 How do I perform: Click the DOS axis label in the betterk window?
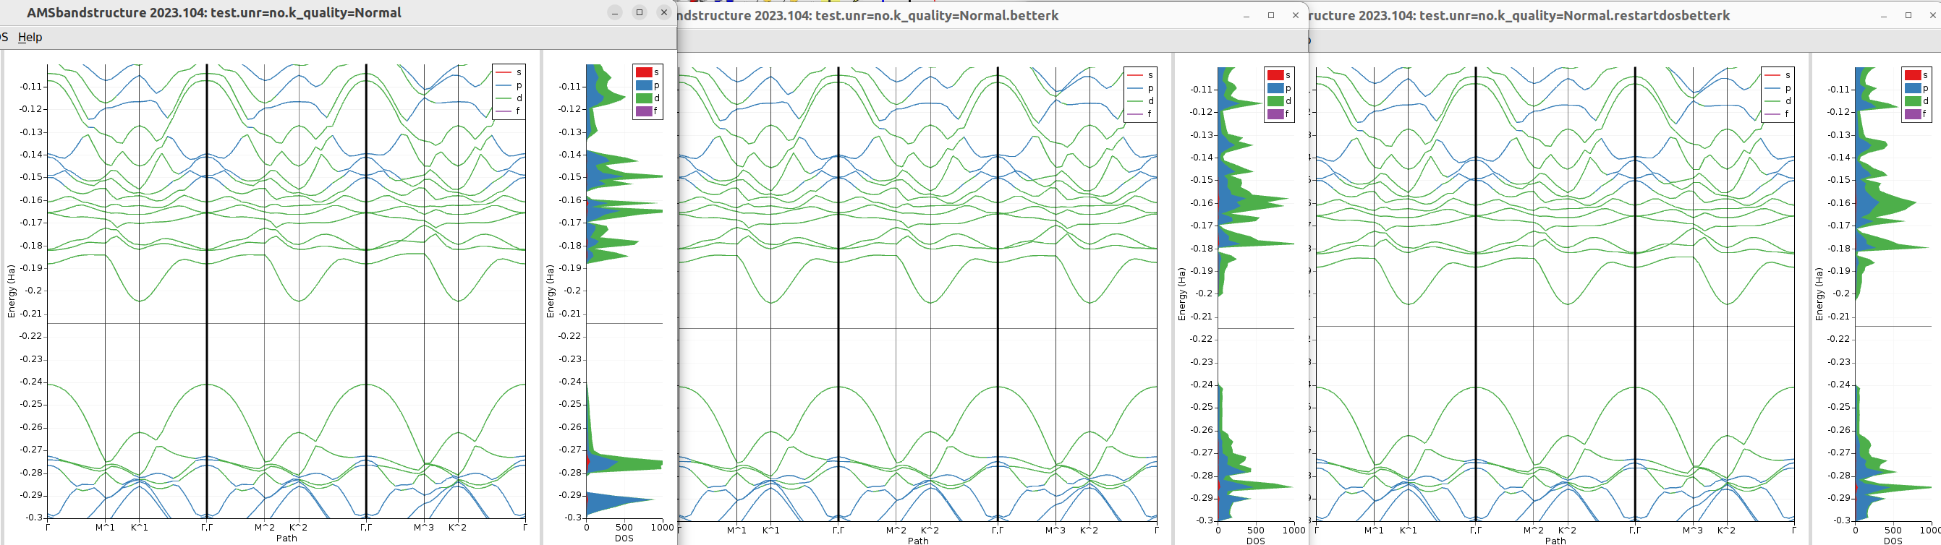(1255, 541)
